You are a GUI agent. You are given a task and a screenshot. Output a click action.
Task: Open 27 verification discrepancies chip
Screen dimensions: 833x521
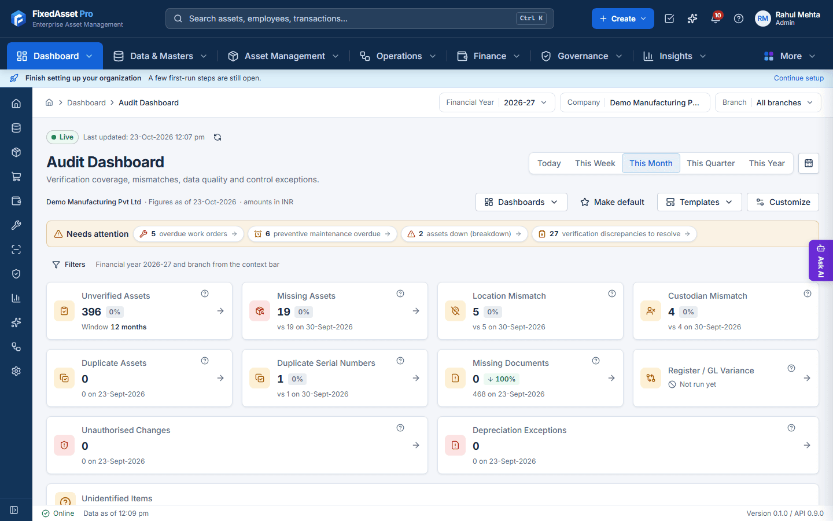pyautogui.click(x=614, y=234)
